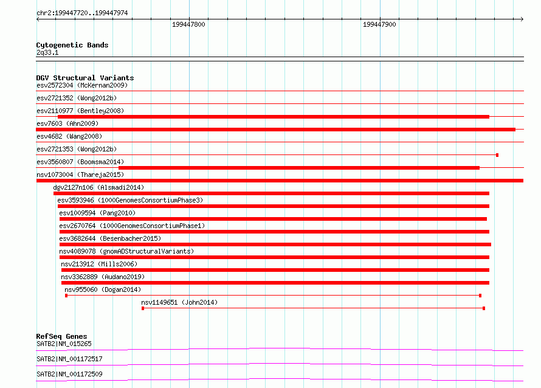Select the DGV Structural Variants track heading
Image resolution: width=541 pixels, height=388 pixels.
tap(85, 78)
